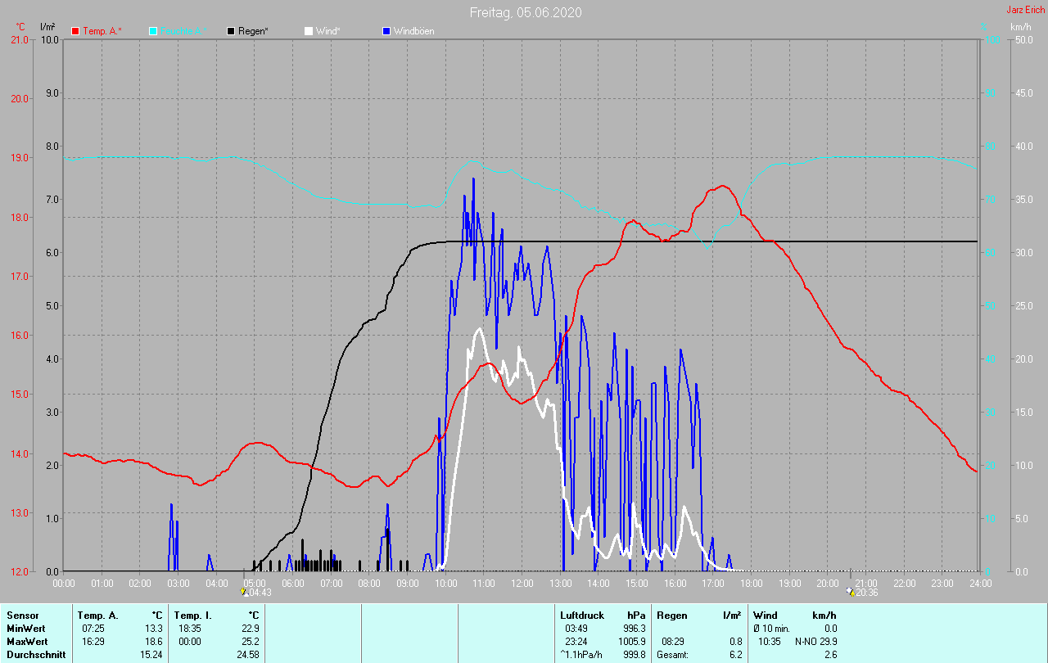Click the 18:00 time axis label
Viewport: 1048px width, 663px height.
pyautogui.click(x=752, y=583)
